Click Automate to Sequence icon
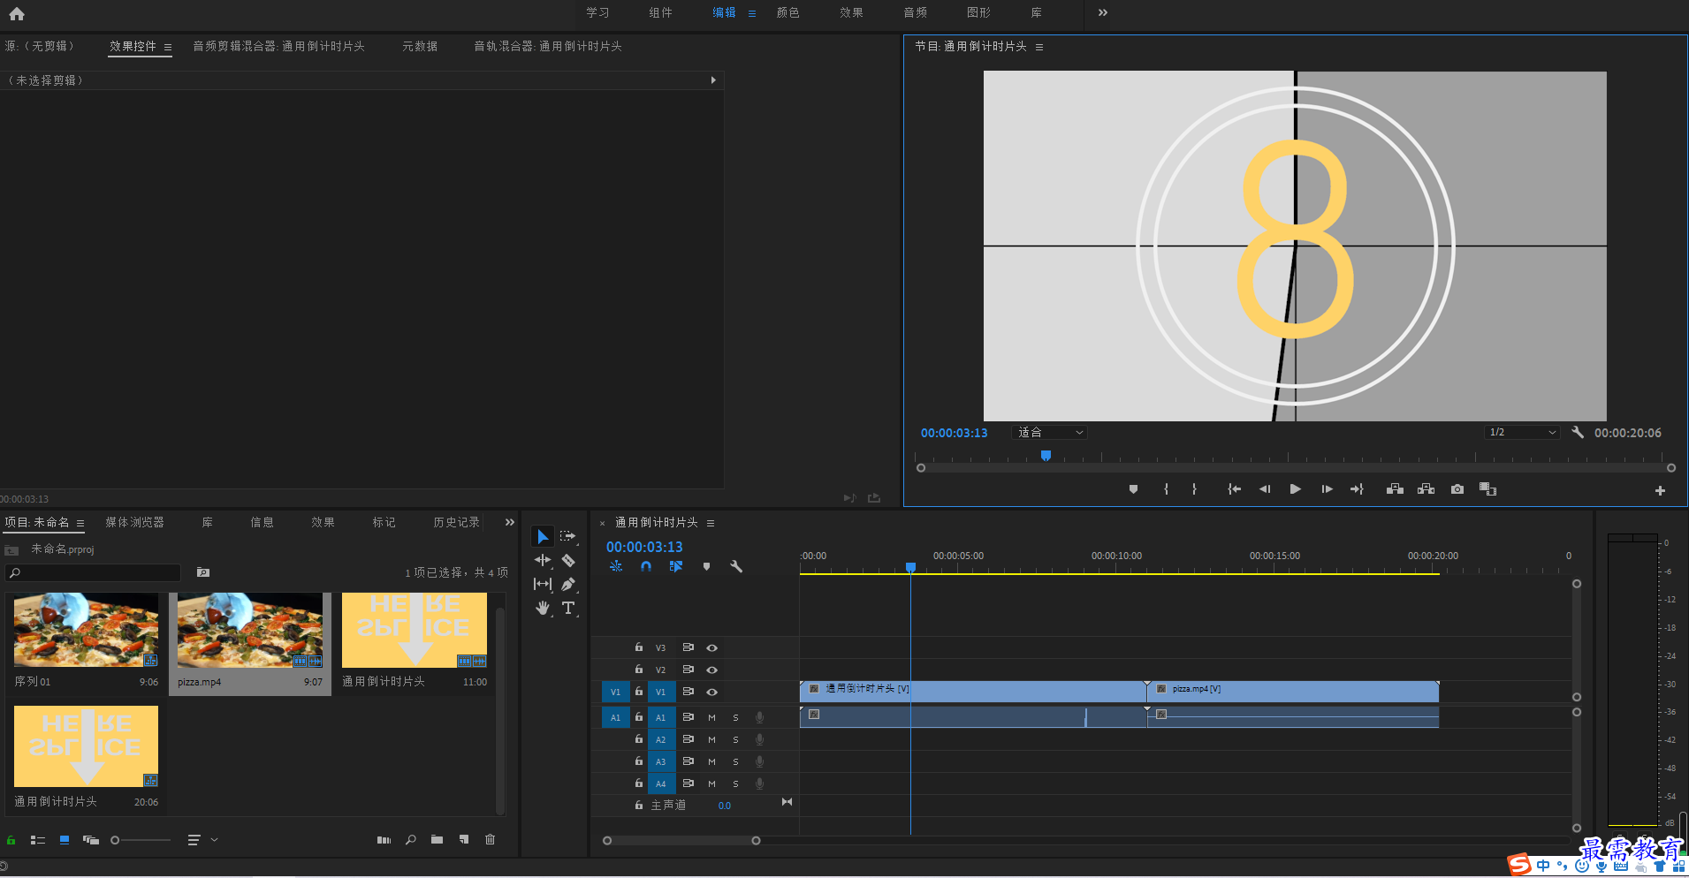1689x878 pixels. pos(384,840)
